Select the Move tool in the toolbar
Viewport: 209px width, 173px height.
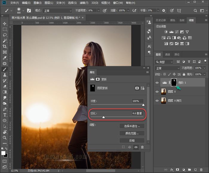5,24
